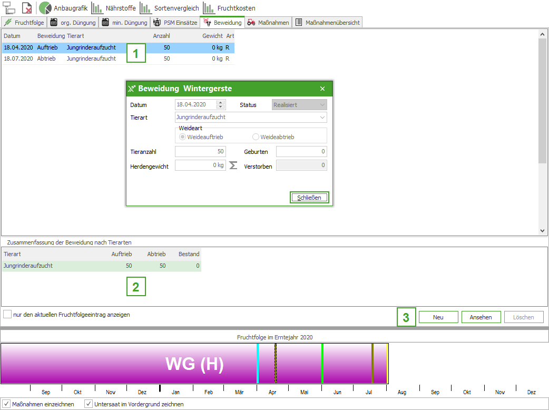Switch to the PSM Einsätze tab

click(x=175, y=23)
